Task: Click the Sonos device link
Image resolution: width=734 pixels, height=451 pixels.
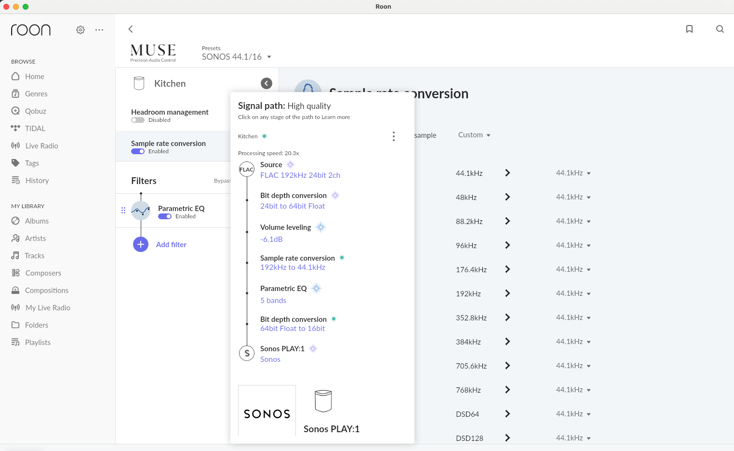Action: pyautogui.click(x=270, y=359)
